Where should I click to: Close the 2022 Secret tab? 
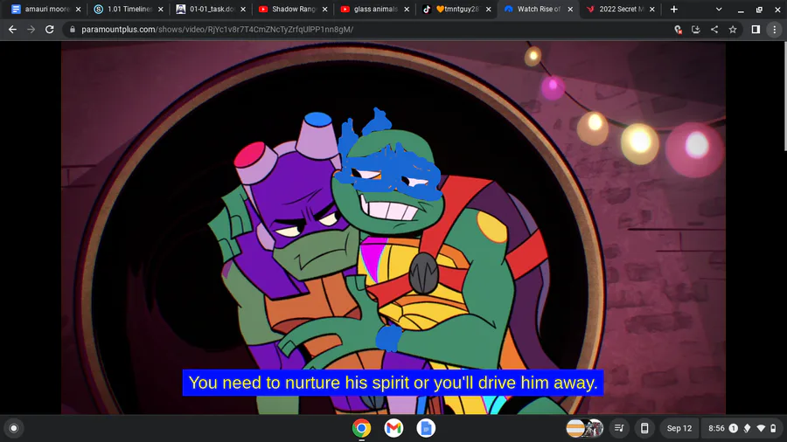click(652, 9)
